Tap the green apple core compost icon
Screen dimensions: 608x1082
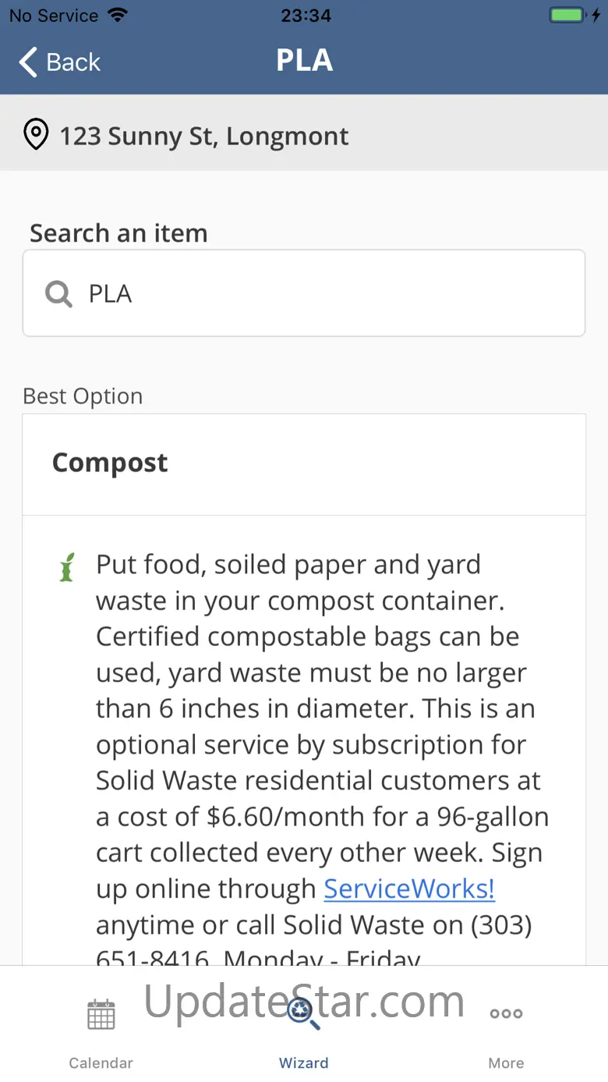click(x=67, y=567)
